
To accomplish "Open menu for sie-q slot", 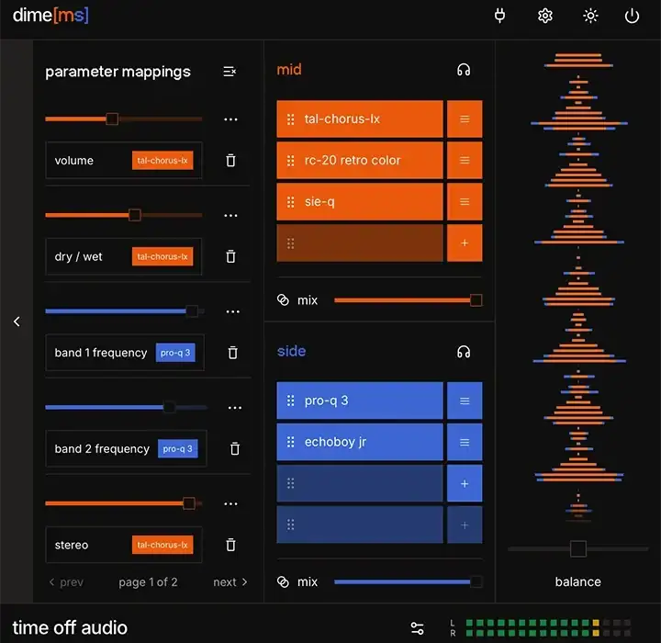I will click(x=465, y=202).
